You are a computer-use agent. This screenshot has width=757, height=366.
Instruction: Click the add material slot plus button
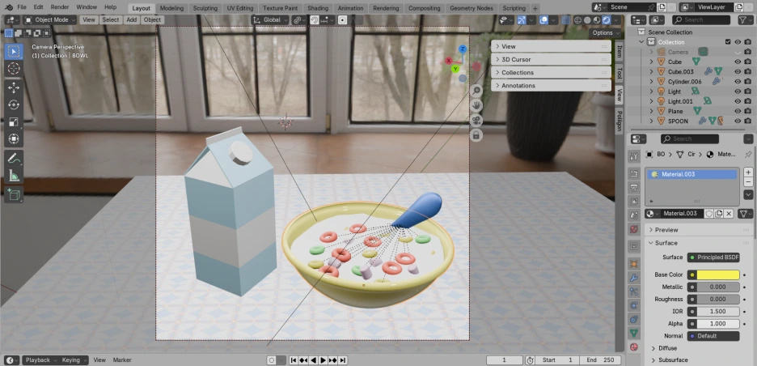tap(748, 172)
